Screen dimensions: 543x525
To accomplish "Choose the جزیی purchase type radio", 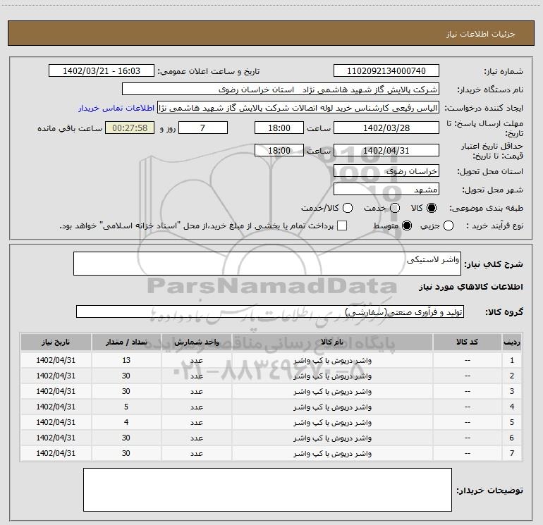I will click(449, 226).
